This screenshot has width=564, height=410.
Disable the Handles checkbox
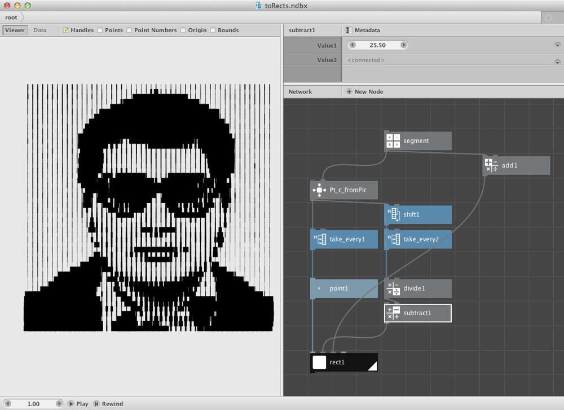(x=65, y=30)
